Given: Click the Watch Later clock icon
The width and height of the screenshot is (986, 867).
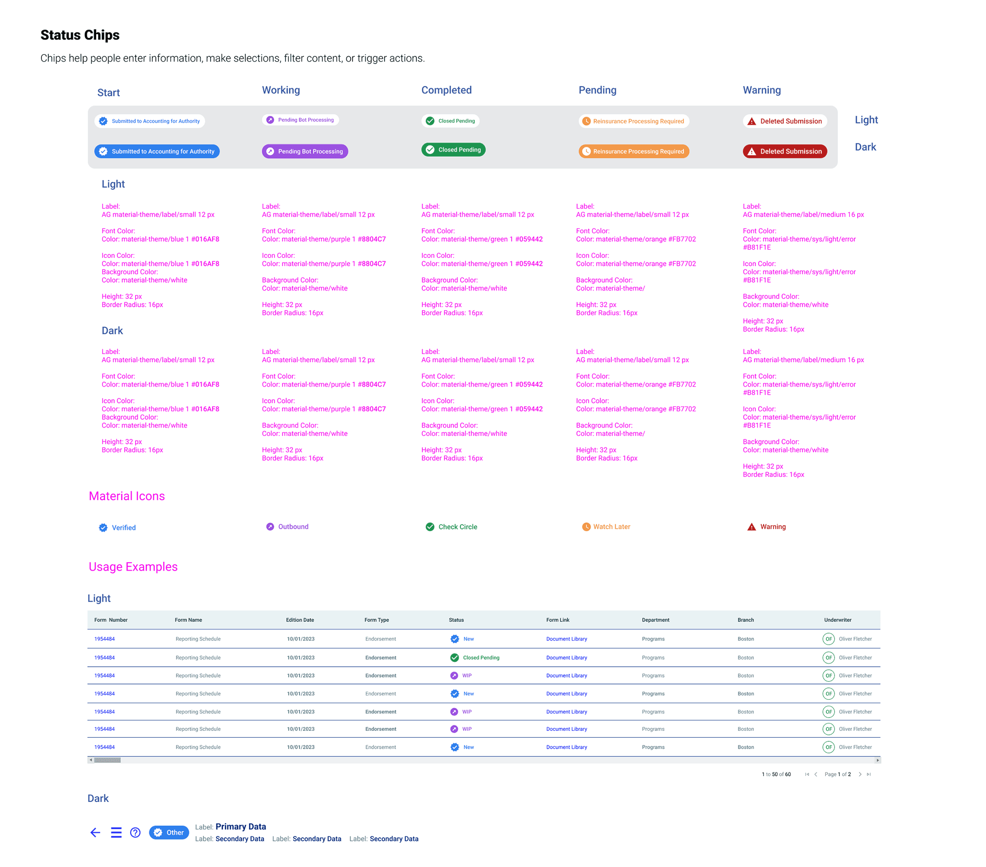Looking at the screenshot, I should 586,527.
